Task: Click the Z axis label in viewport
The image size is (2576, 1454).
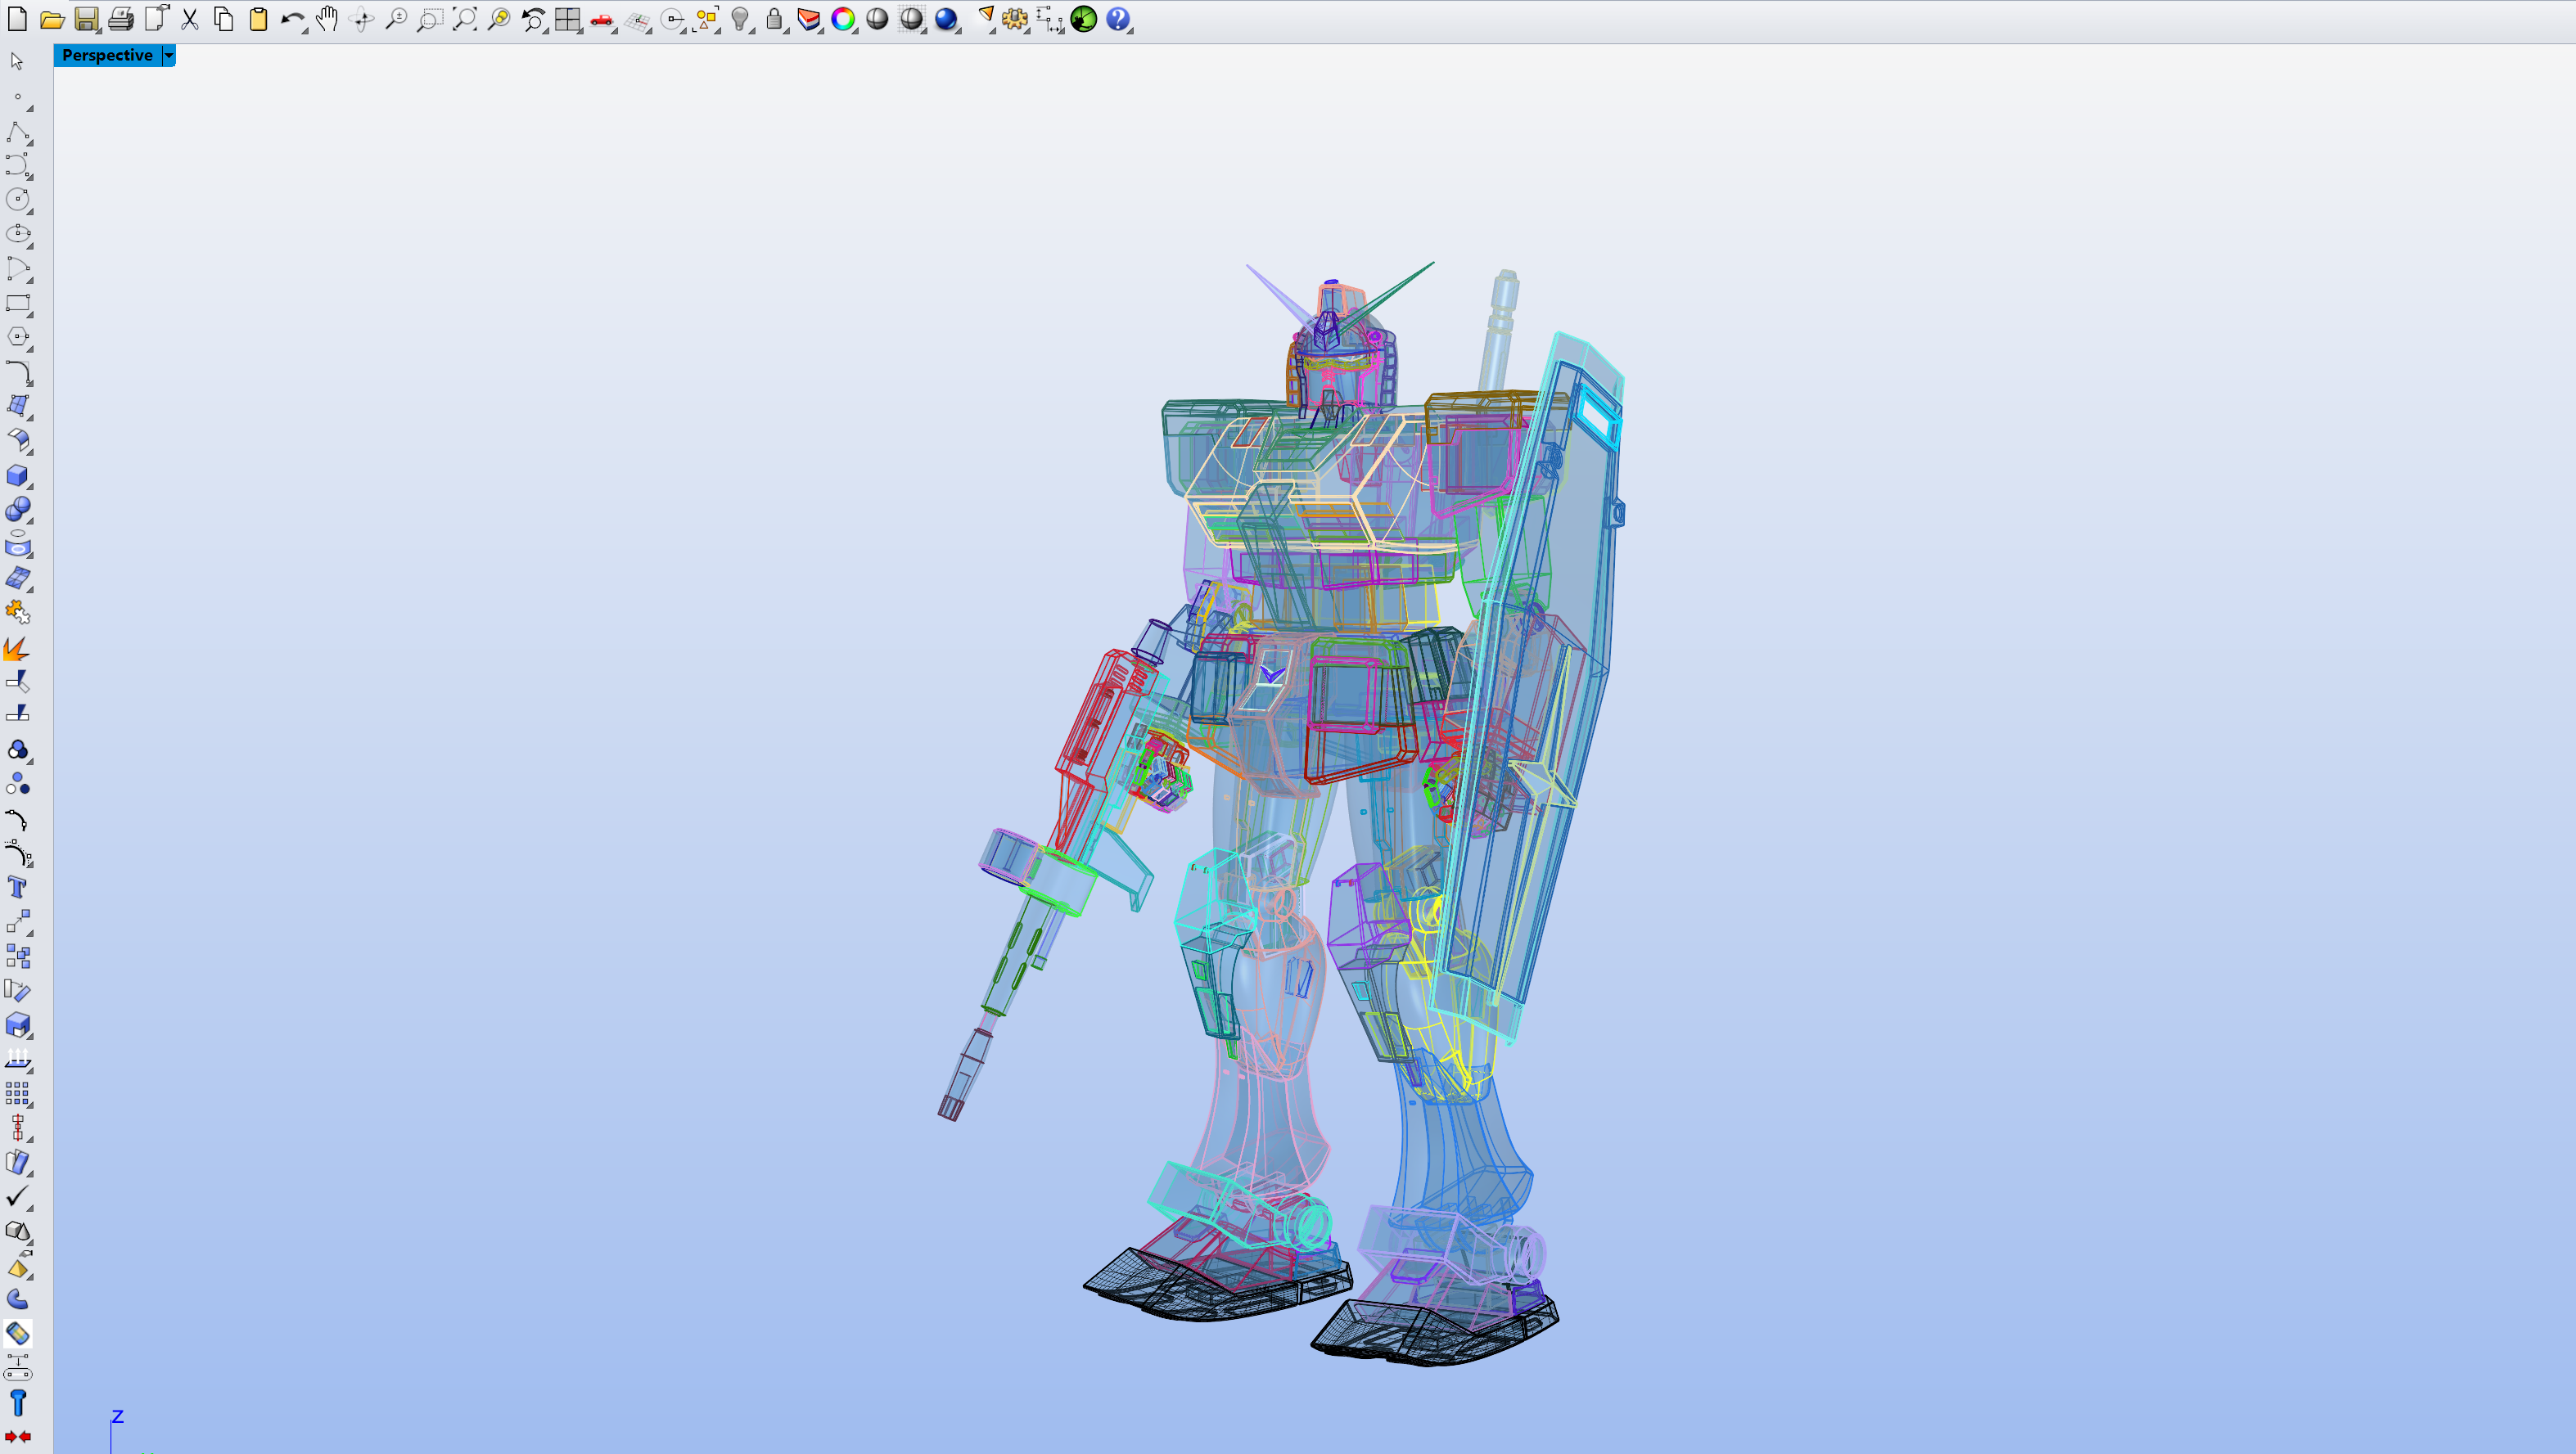Action: (x=117, y=1416)
